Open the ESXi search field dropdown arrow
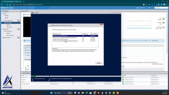The width and height of the screenshot is (169, 95). (x=167, y=8)
